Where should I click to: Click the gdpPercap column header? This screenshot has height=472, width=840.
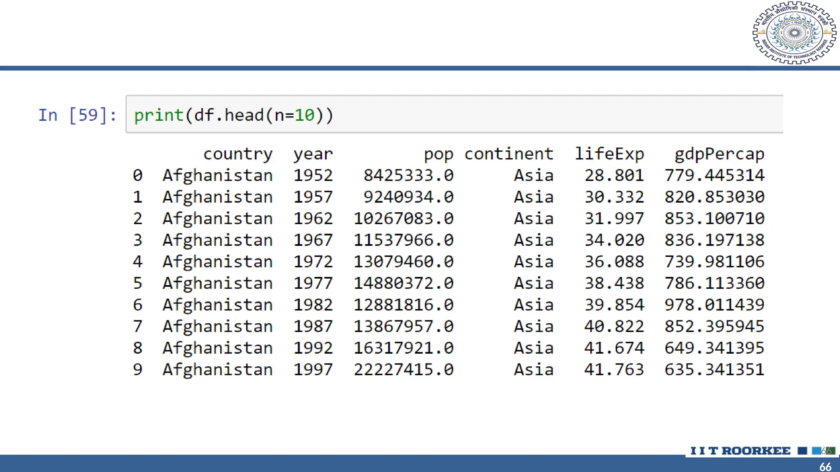point(719,154)
